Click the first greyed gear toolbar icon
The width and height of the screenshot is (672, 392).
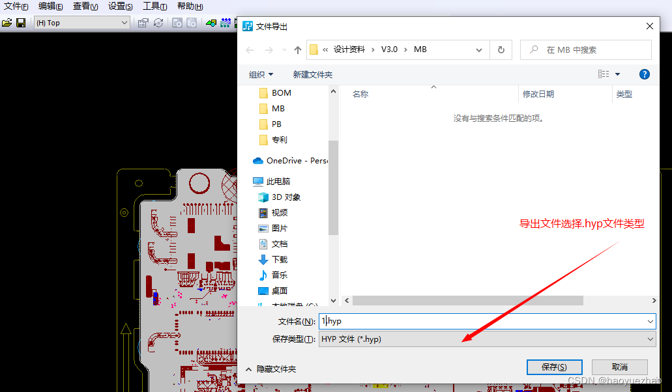177,23
